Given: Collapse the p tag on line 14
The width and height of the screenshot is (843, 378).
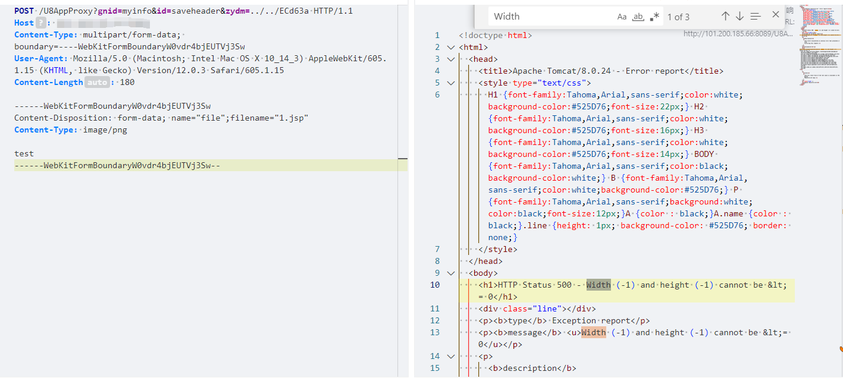Looking at the screenshot, I should [450, 356].
